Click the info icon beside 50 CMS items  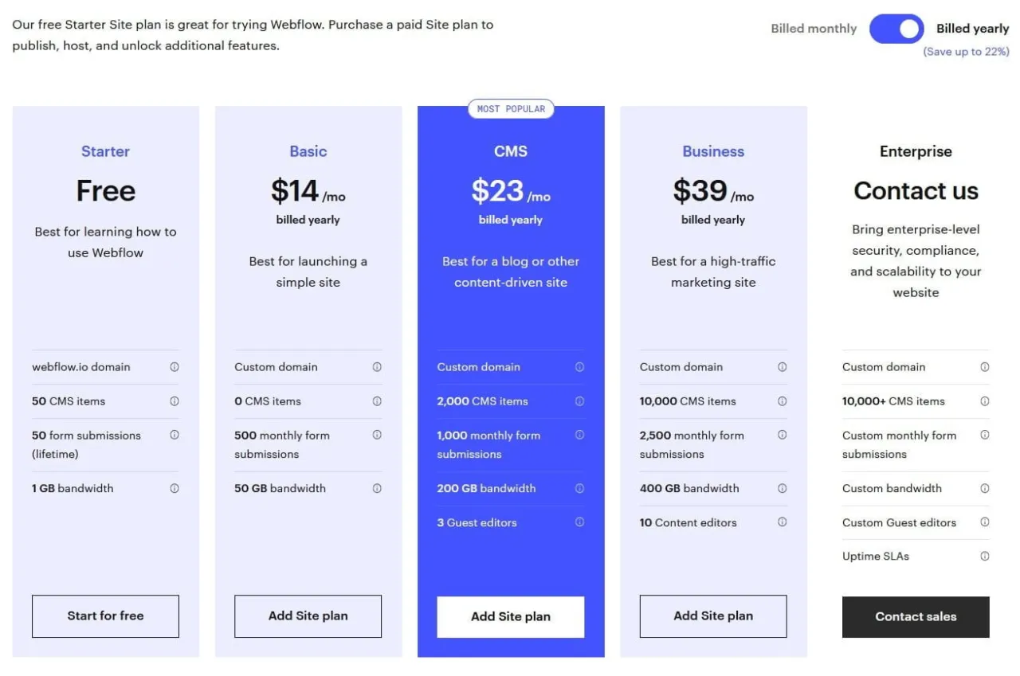175,401
